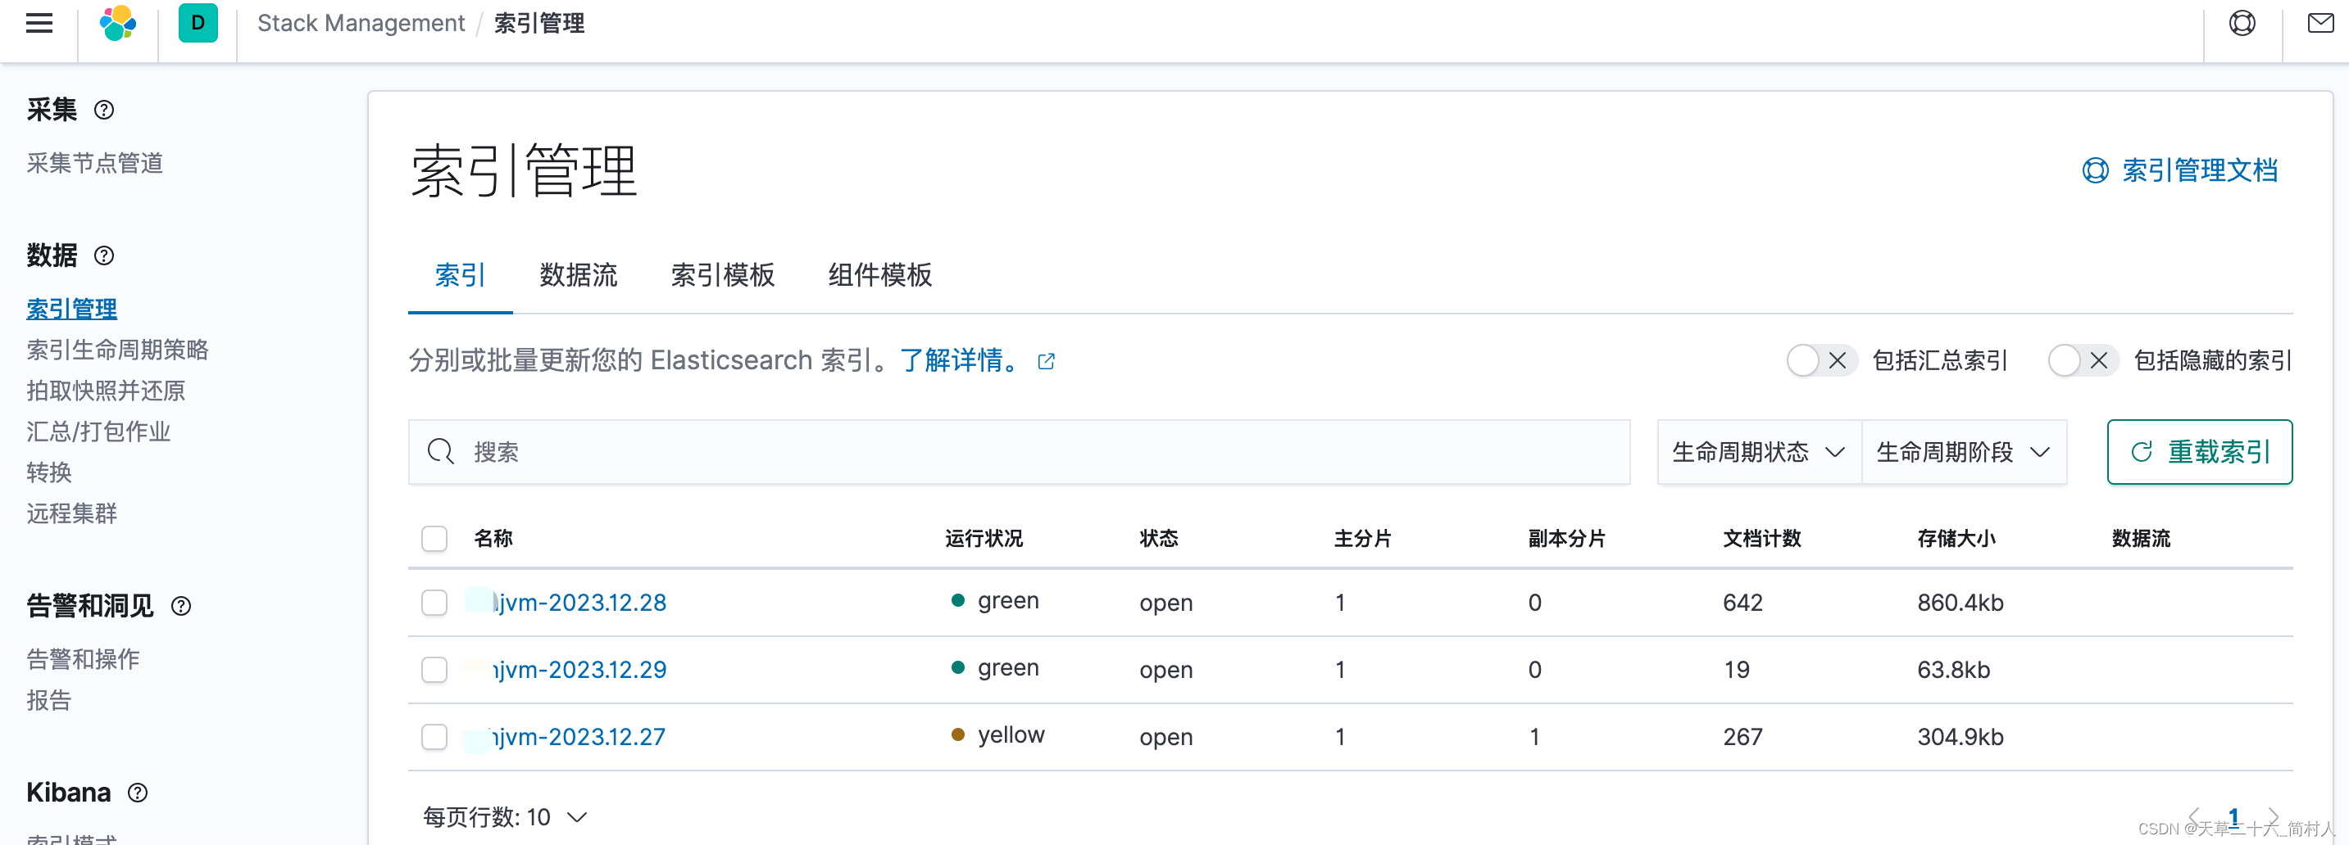This screenshot has height=845, width=2349.
Task: Switch to 组件模板 tab
Action: (880, 275)
